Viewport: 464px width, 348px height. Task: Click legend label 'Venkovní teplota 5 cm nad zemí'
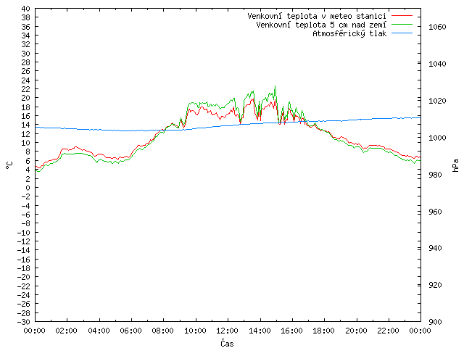pyautogui.click(x=321, y=25)
